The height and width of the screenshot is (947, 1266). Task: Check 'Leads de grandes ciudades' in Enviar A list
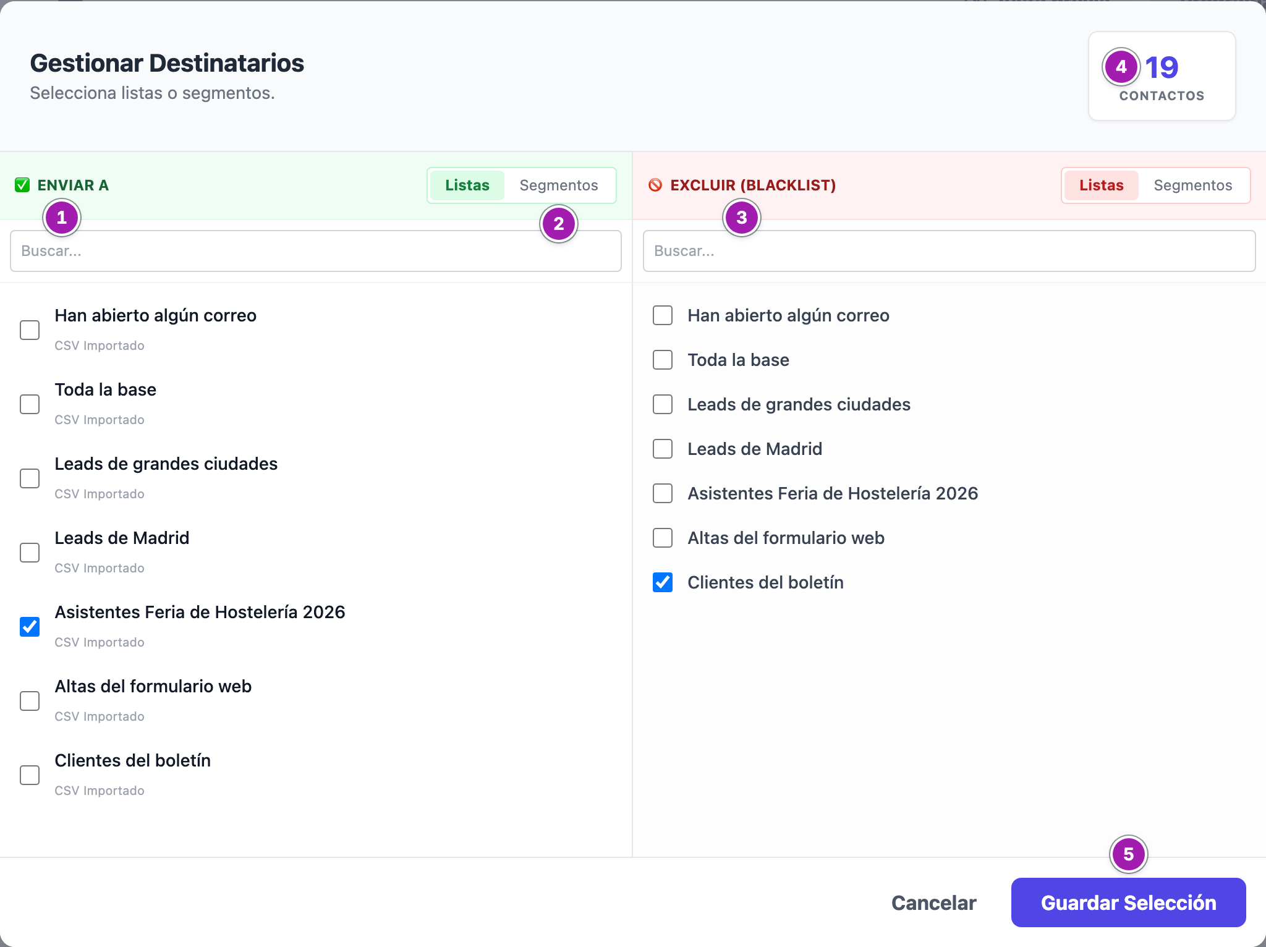30,478
